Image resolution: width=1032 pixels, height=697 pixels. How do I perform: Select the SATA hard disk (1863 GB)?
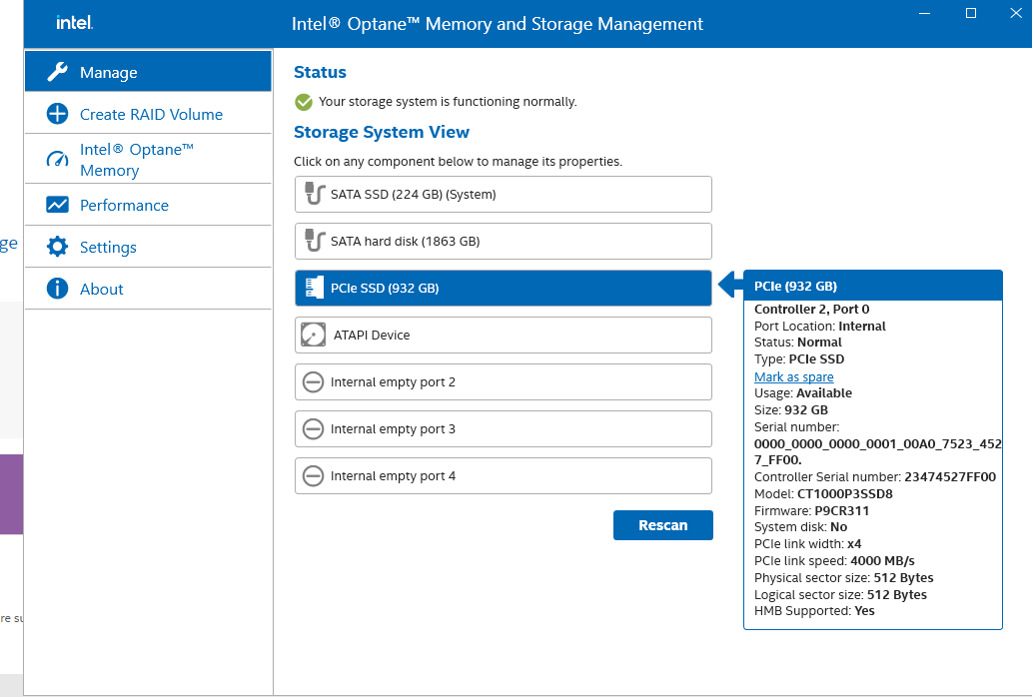coord(503,241)
